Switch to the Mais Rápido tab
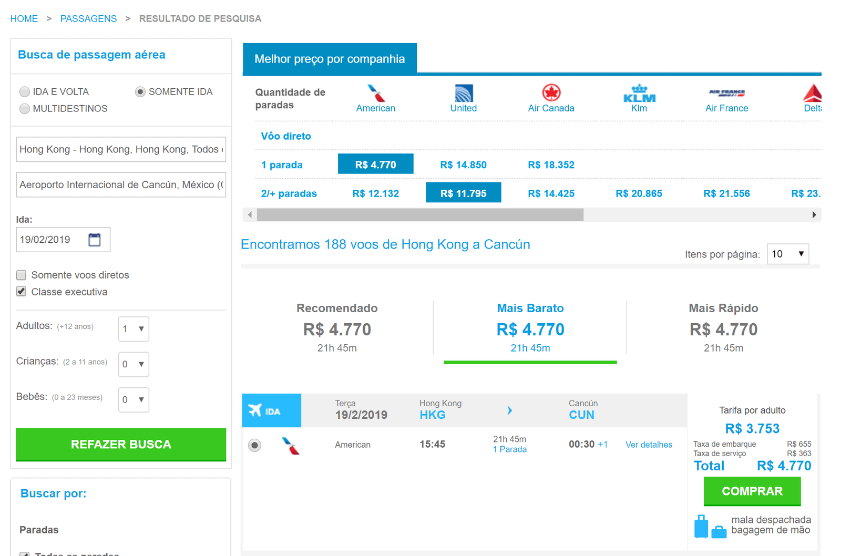 coord(723,327)
